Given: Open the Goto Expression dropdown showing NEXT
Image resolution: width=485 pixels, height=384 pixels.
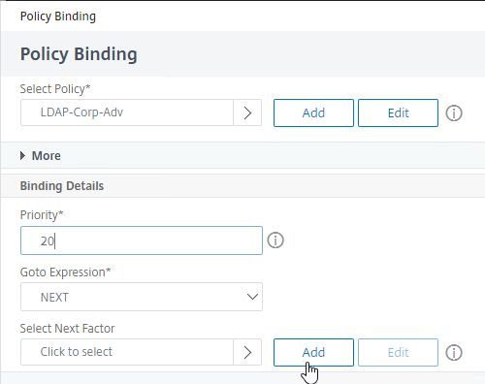Looking at the screenshot, I should click(142, 297).
